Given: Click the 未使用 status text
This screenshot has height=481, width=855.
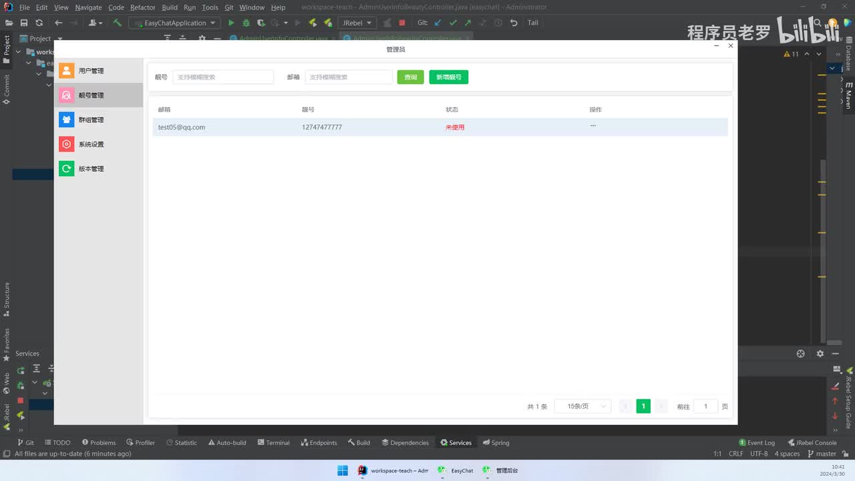Looking at the screenshot, I should (x=455, y=128).
